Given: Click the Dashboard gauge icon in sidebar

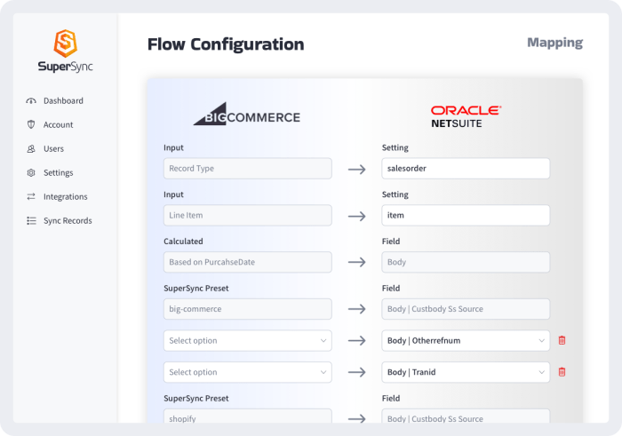Looking at the screenshot, I should click(31, 101).
